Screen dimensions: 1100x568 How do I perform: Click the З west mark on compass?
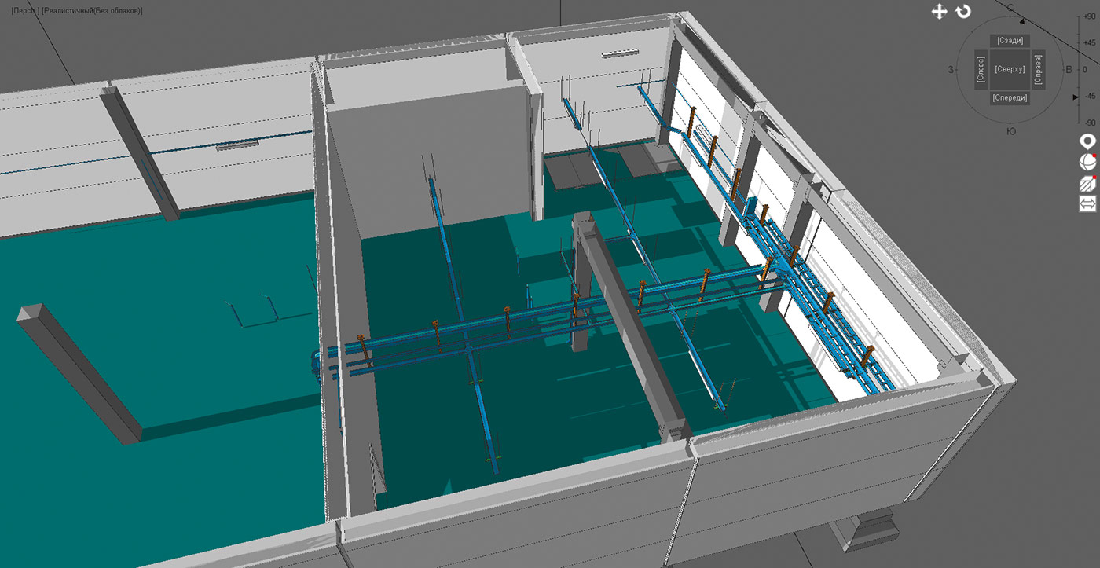click(x=951, y=70)
